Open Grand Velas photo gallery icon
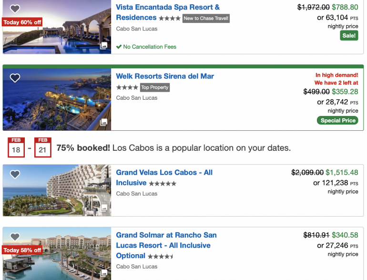367x280 pixels. [x=103, y=208]
